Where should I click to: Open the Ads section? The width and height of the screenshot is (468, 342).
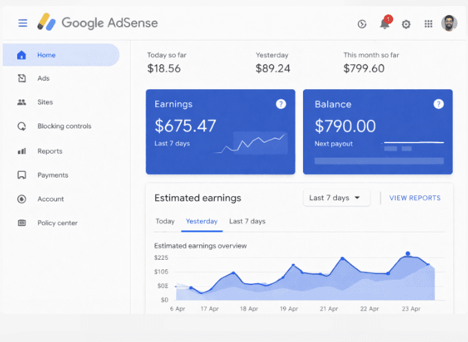point(43,78)
